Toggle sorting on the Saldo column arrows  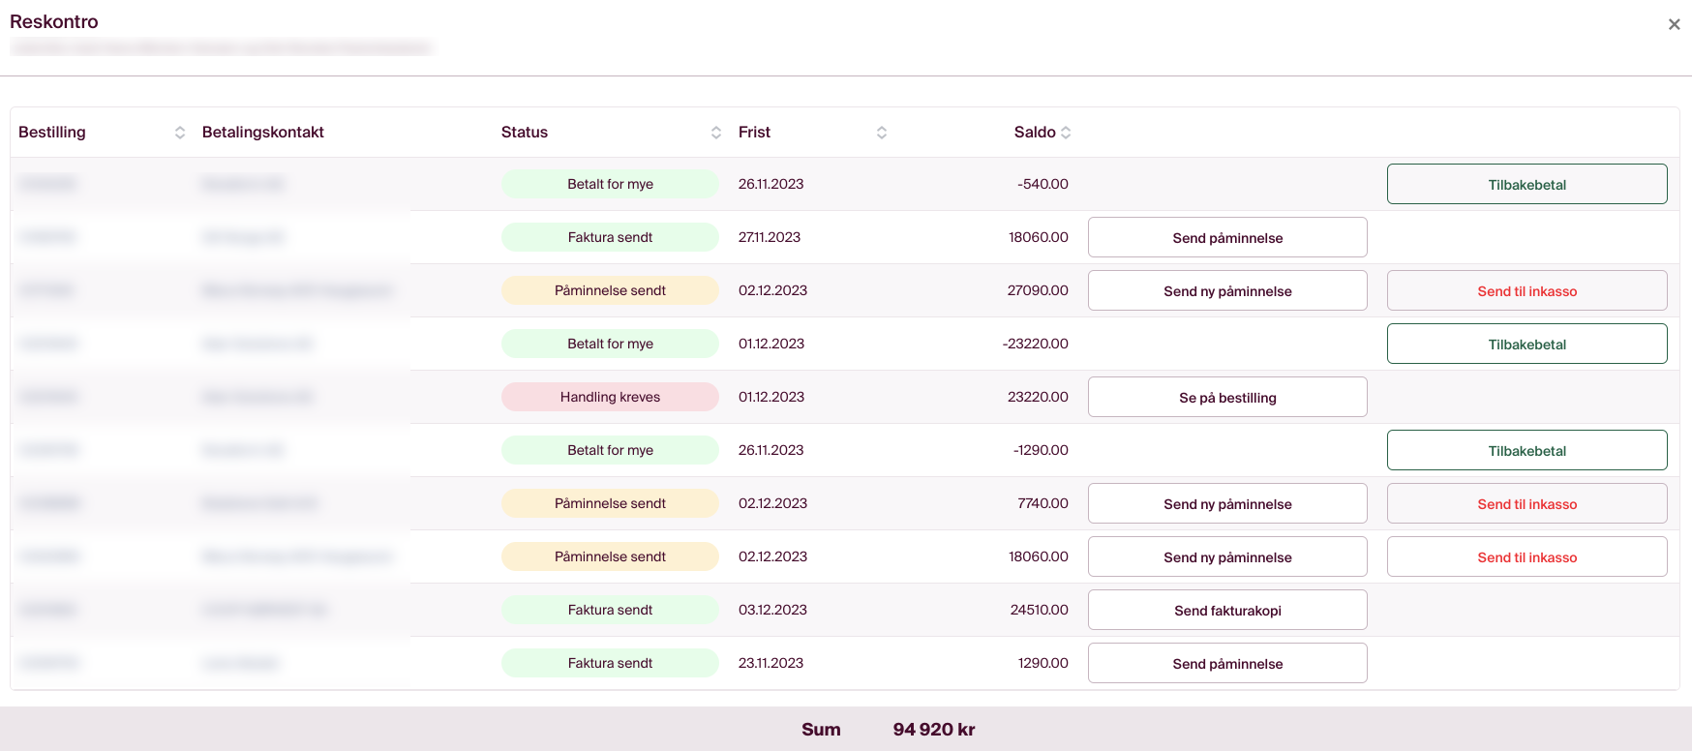coord(1066,133)
